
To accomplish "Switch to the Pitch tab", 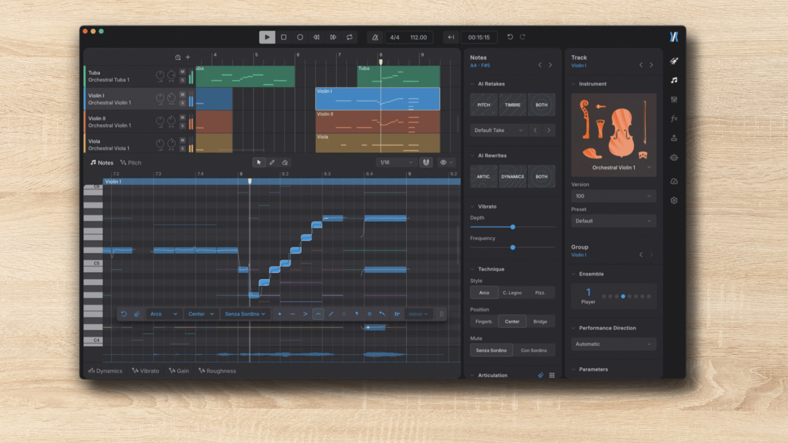I will 131,163.
